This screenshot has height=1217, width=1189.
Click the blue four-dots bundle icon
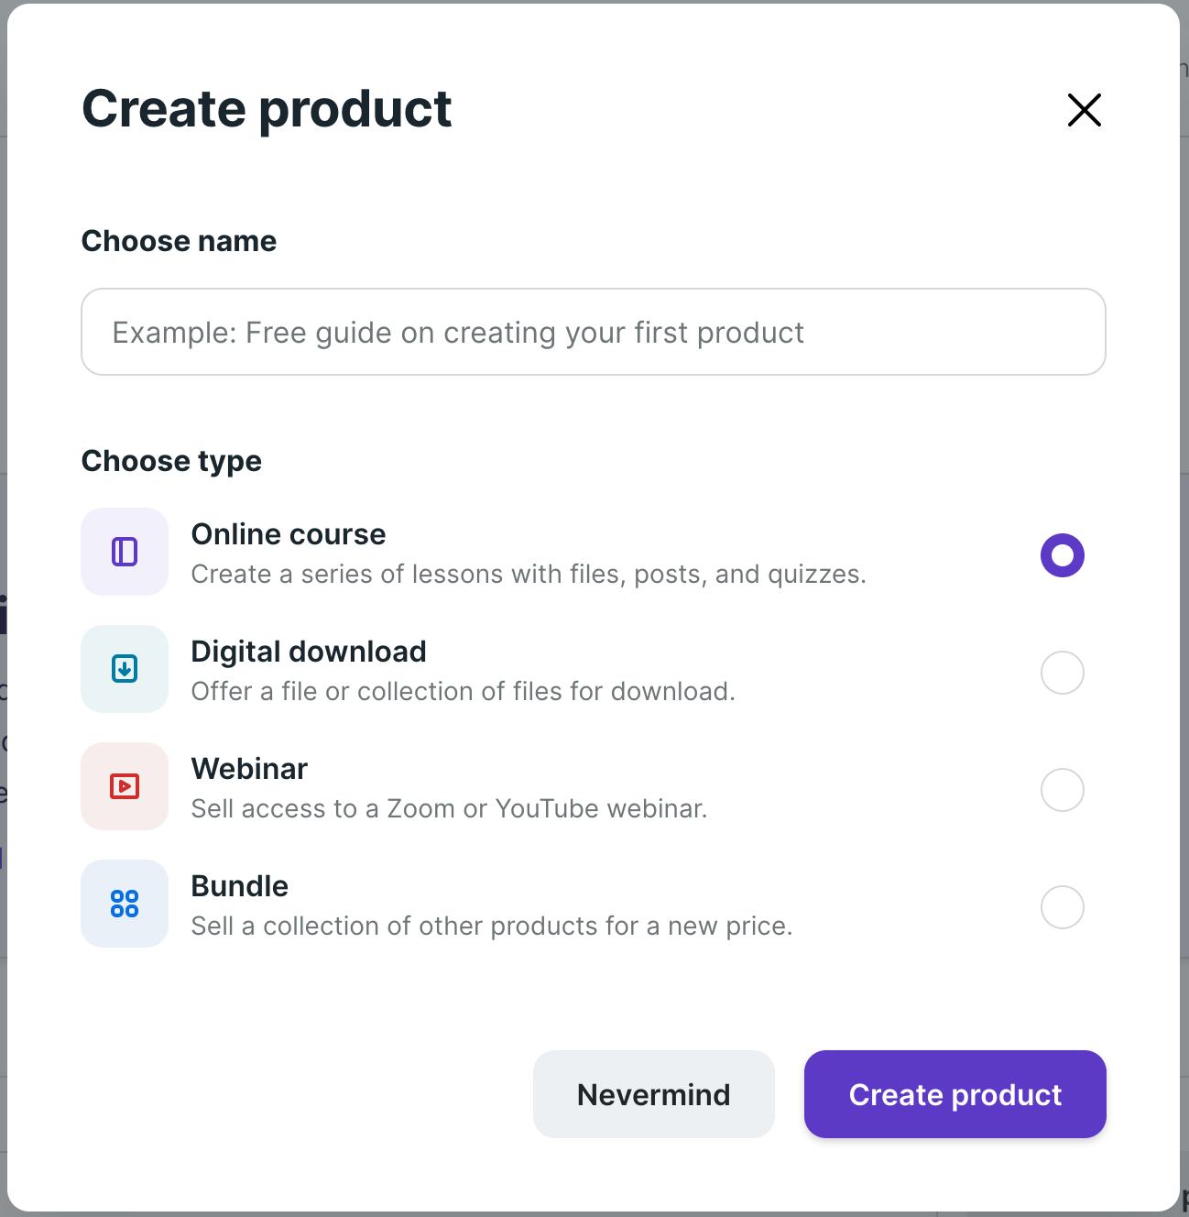tap(124, 904)
